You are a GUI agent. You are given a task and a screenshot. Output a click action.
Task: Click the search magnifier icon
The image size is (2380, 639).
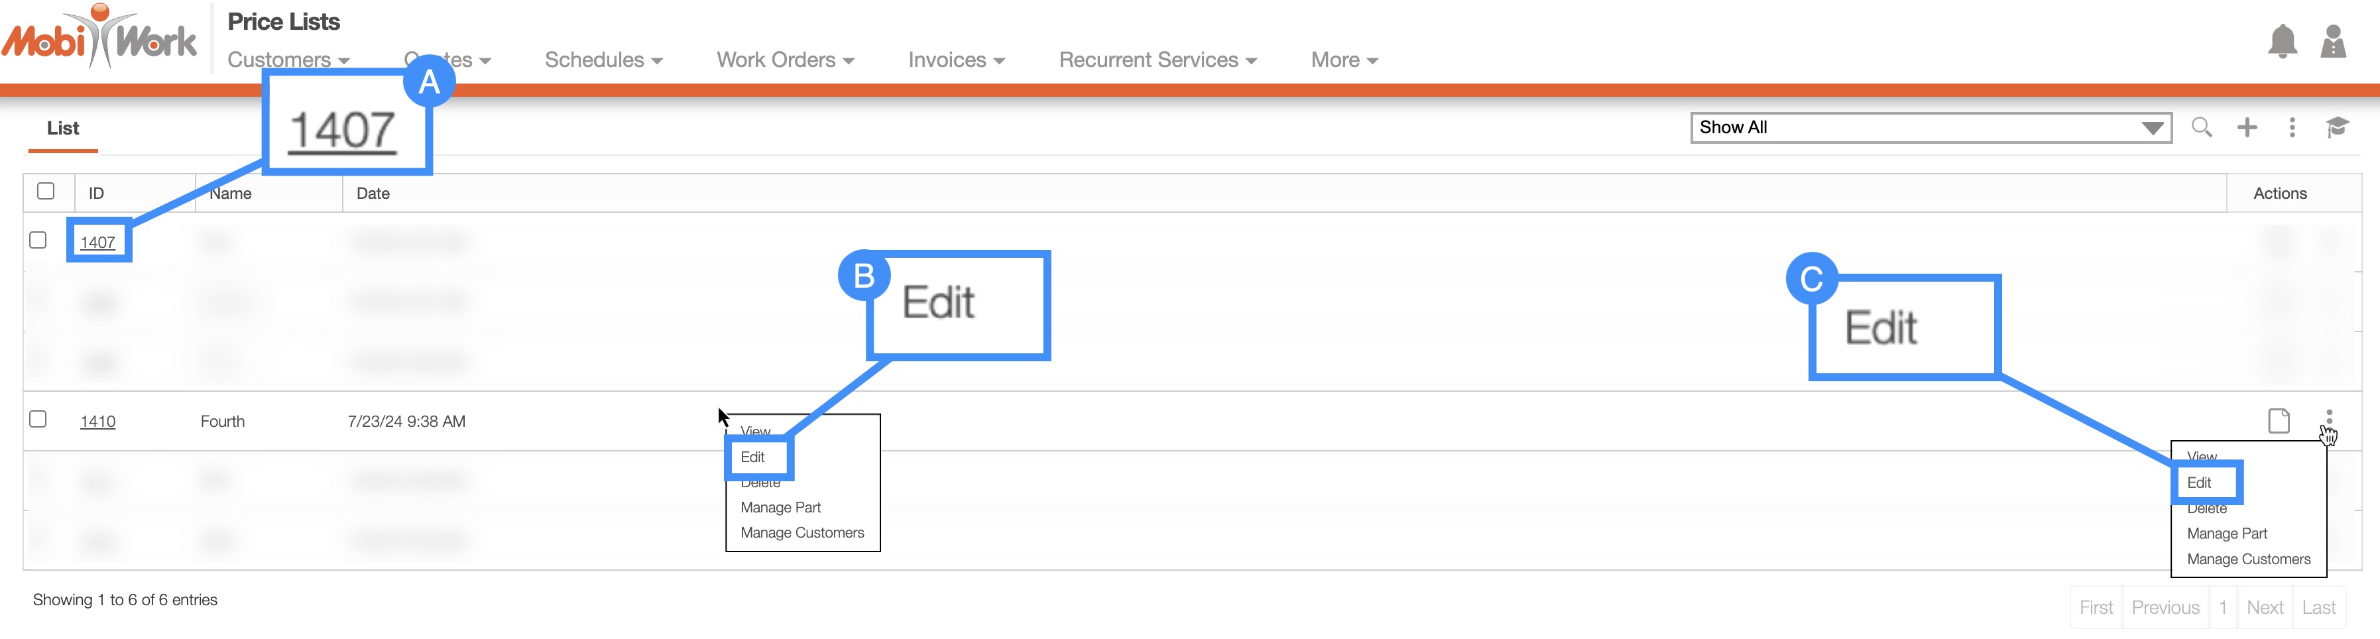click(2202, 127)
